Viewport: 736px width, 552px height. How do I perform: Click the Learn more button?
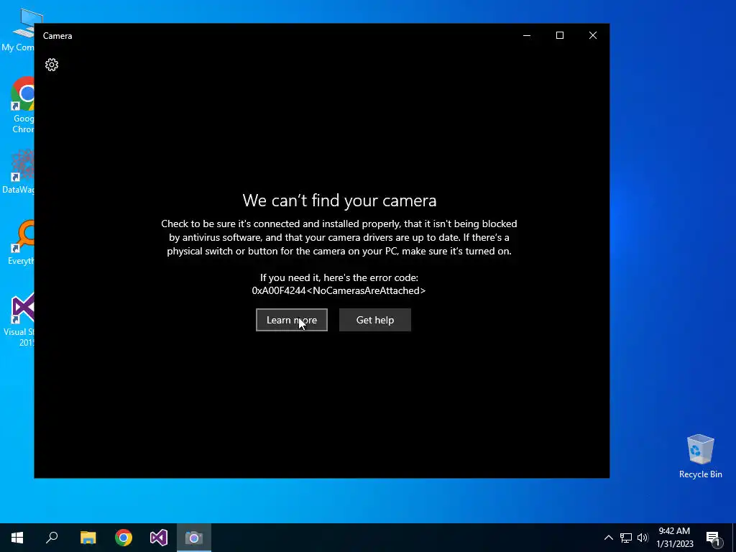pos(292,320)
